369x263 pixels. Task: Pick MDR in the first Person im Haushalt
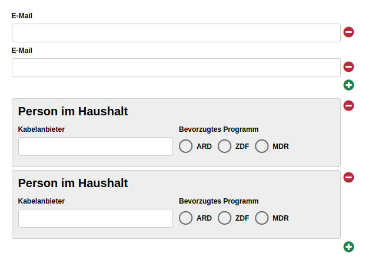(262, 147)
